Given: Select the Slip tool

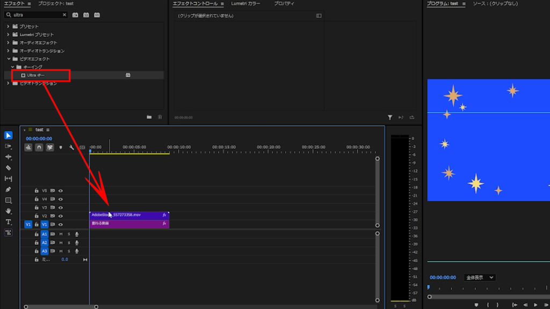Looking at the screenshot, I should click(x=9, y=179).
